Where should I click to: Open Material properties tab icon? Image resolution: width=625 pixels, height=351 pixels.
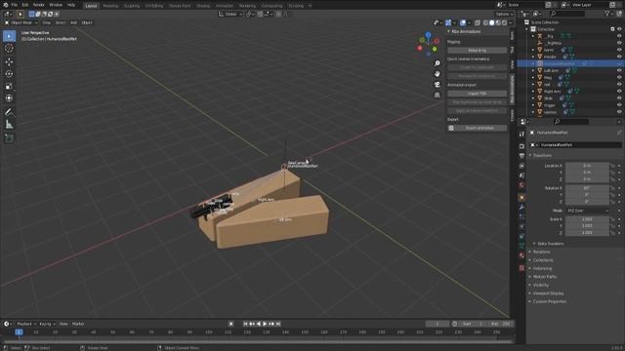coord(521,255)
